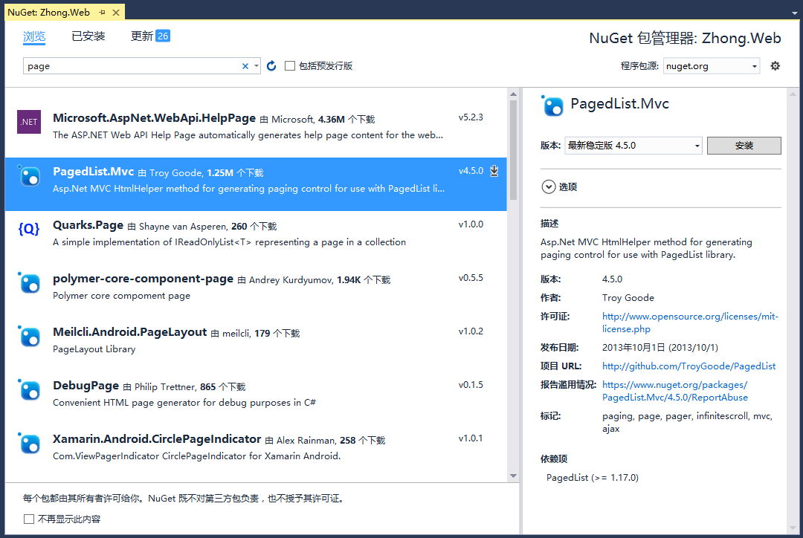Select the Quarks.Page package name

coord(88,225)
